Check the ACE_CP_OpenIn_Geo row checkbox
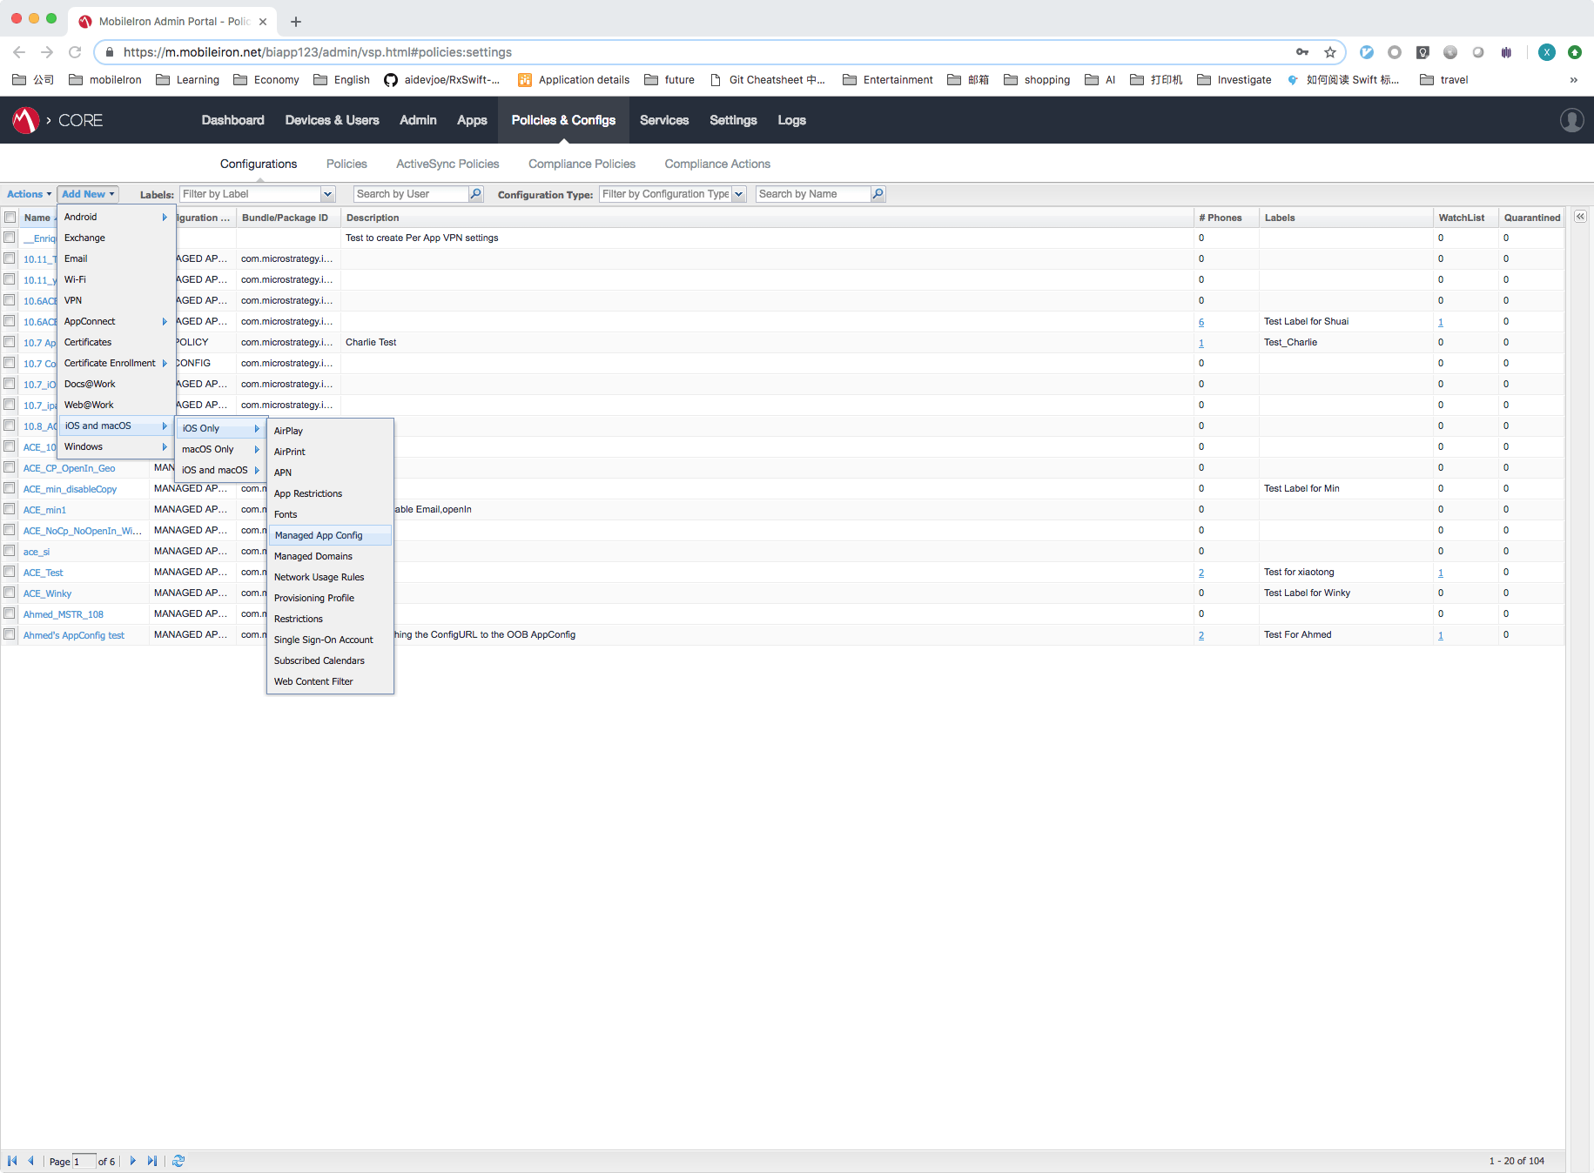This screenshot has width=1594, height=1173. point(10,467)
